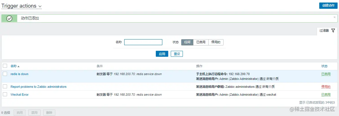Tick the checkbox for Report problems to Zabbix administrators
Viewport: 339px width, 116px height.
point(5,86)
